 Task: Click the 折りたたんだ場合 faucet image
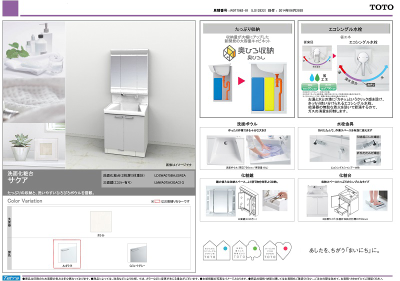click(368, 160)
